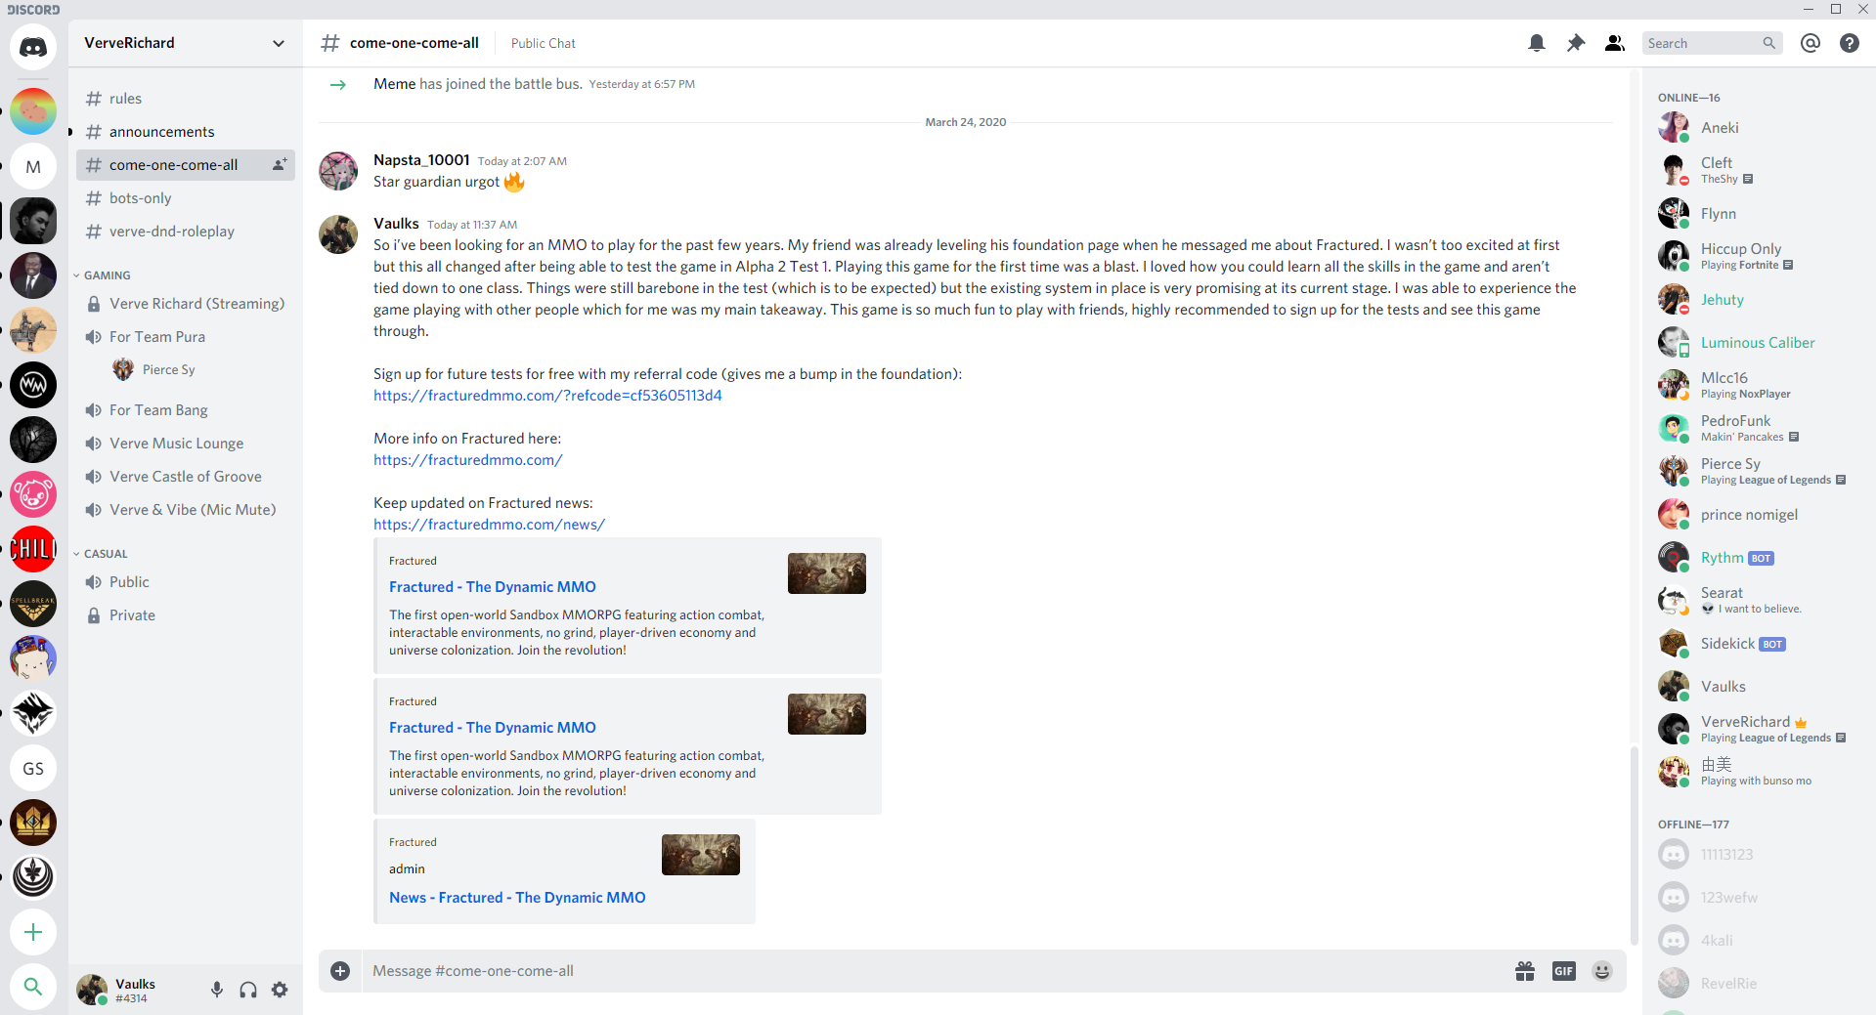1876x1015 pixels.
Task: Open the pink pig server icon
Action: click(x=33, y=494)
